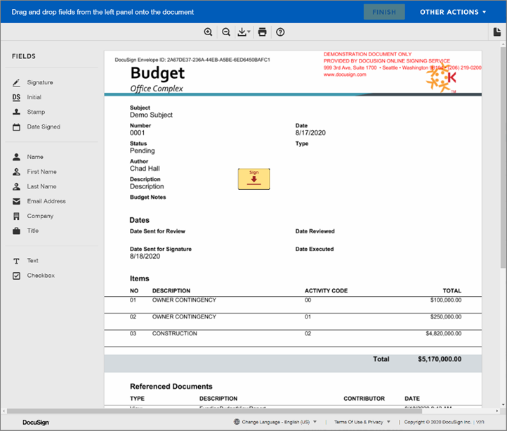Click the zoom out magnifier icon
This screenshot has width=507, height=431.
[x=226, y=32]
